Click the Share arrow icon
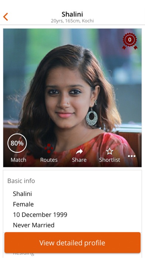This screenshot has width=145, height=258. pyautogui.click(x=79, y=152)
